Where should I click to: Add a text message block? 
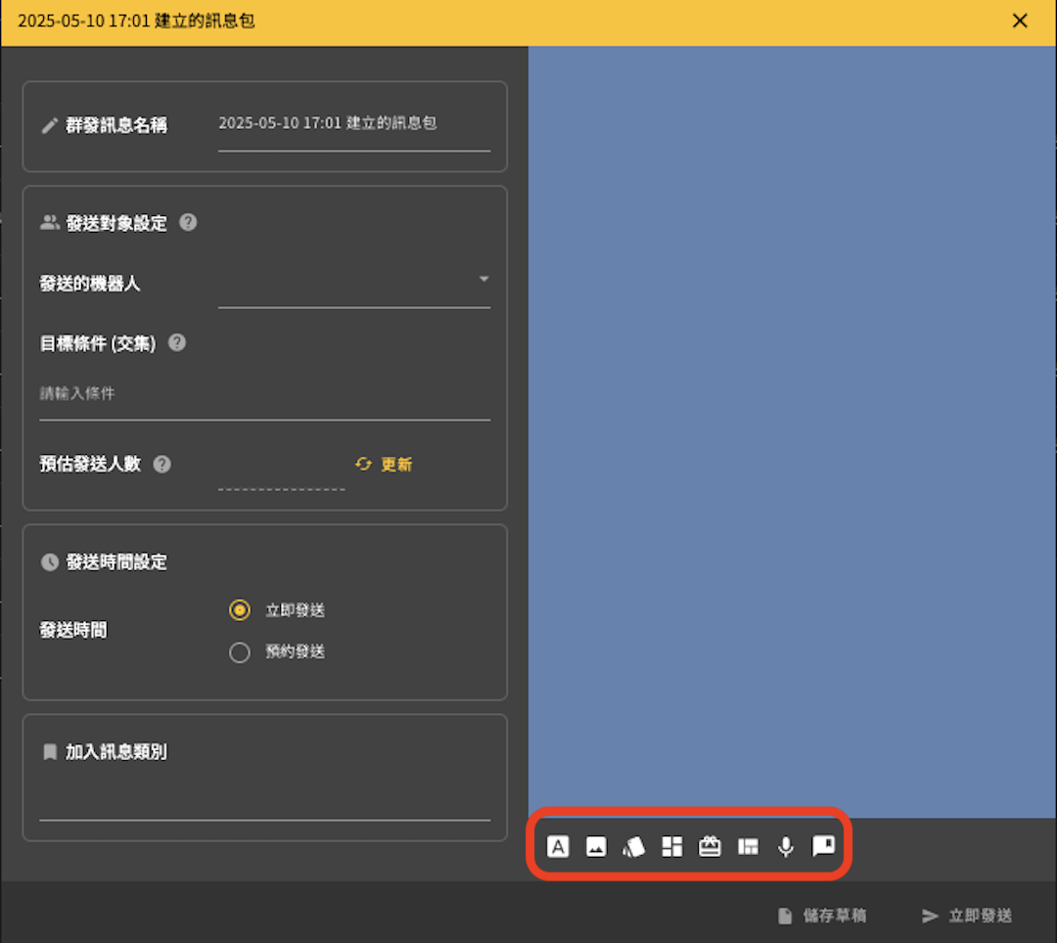[558, 846]
